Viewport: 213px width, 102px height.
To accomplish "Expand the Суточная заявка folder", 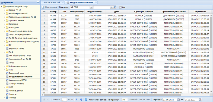I will pyautogui.click(x=4, y=20).
